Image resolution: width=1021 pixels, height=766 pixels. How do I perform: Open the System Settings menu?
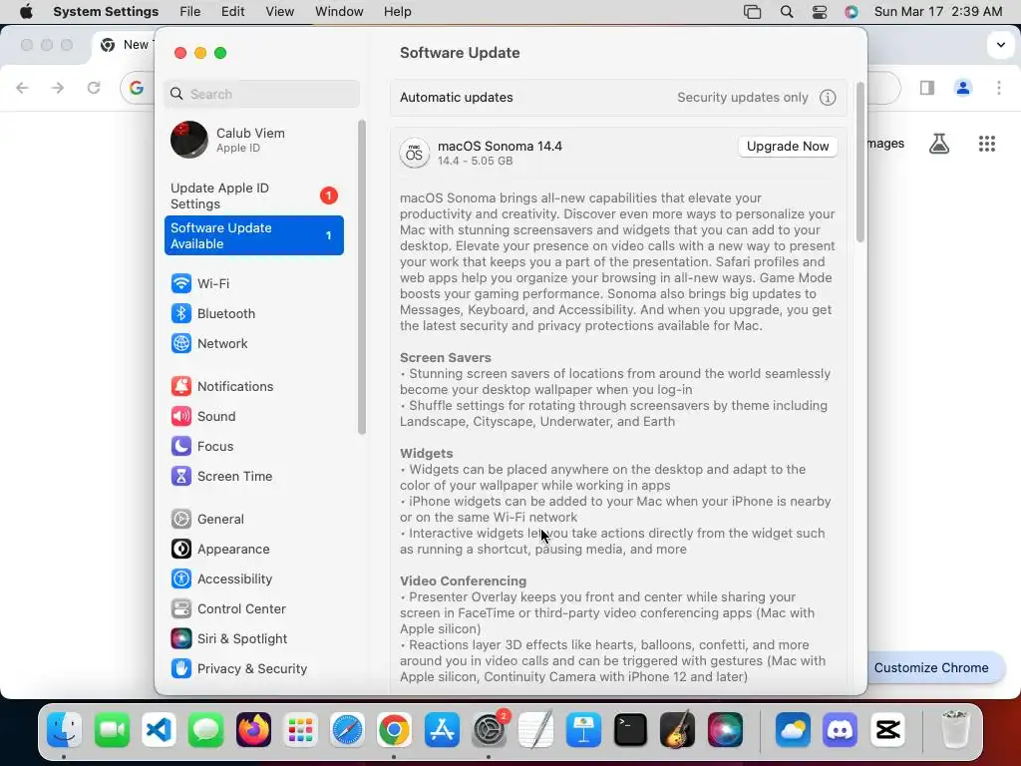point(106,12)
